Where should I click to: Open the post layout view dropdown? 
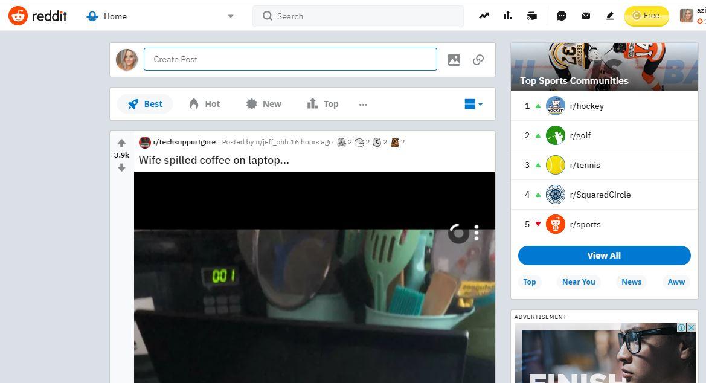pos(473,103)
